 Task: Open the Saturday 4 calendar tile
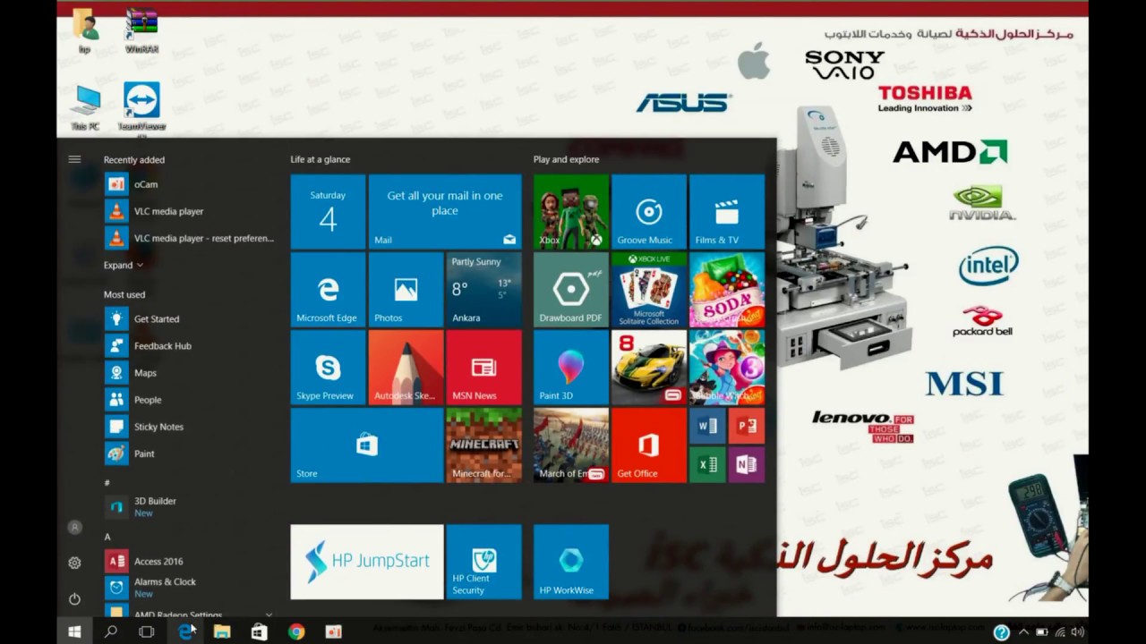[328, 211]
